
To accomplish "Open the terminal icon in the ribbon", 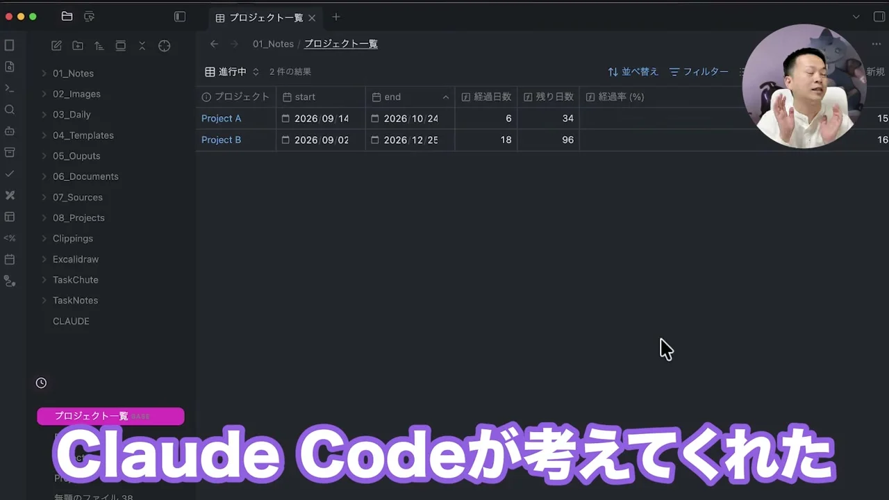I will [x=10, y=88].
